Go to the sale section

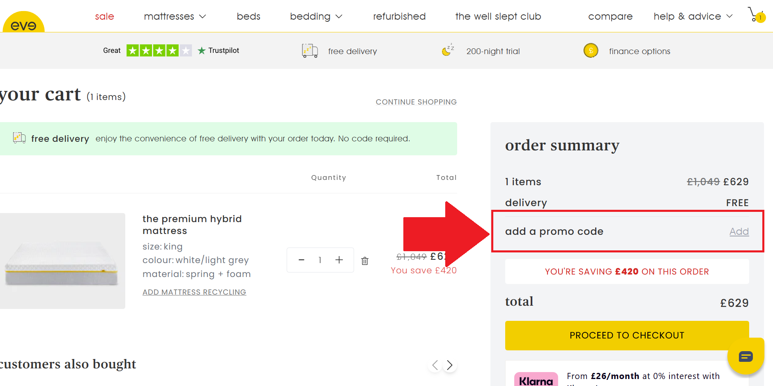point(104,16)
